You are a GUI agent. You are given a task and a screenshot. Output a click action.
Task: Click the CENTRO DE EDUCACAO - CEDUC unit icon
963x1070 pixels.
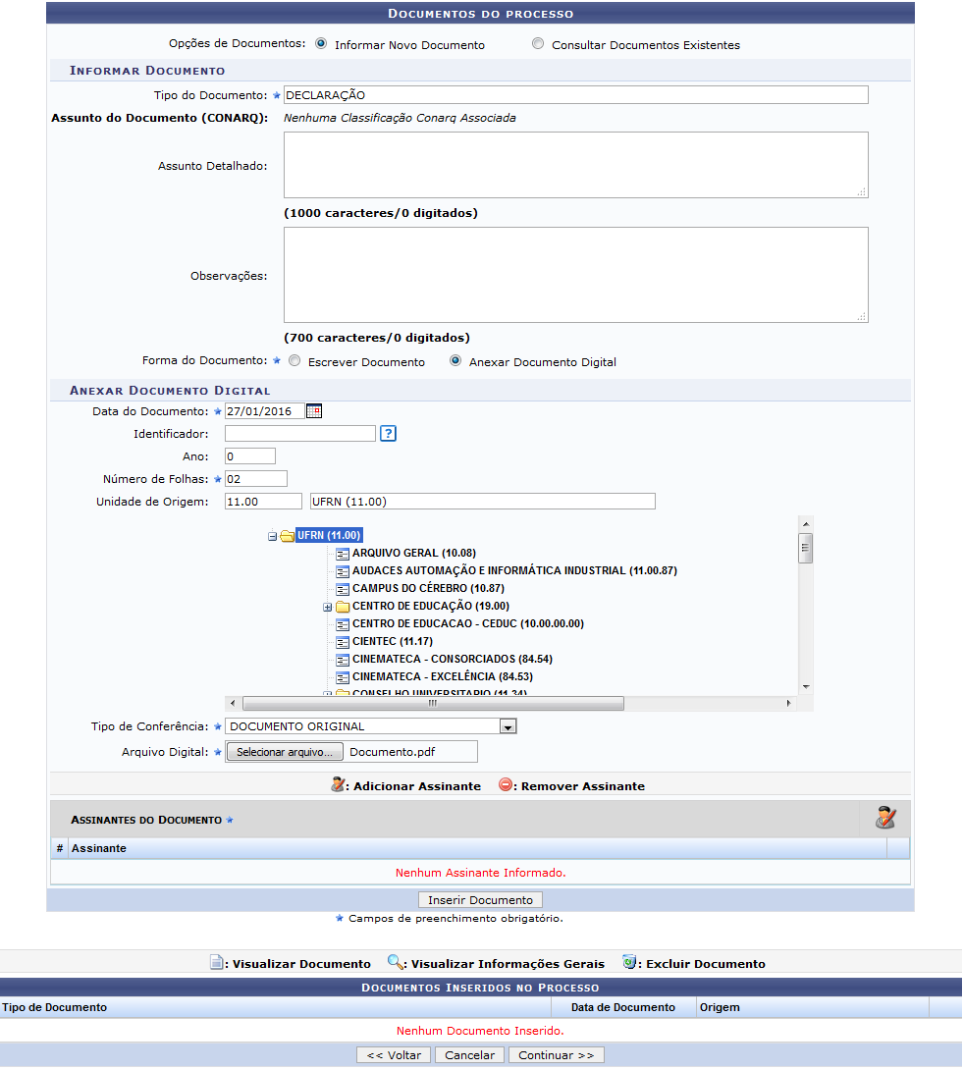click(343, 623)
